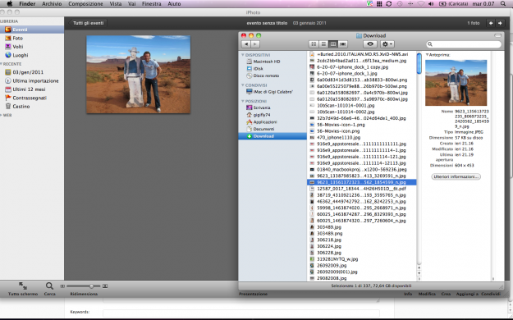Open Finder action gear menu

387,43
